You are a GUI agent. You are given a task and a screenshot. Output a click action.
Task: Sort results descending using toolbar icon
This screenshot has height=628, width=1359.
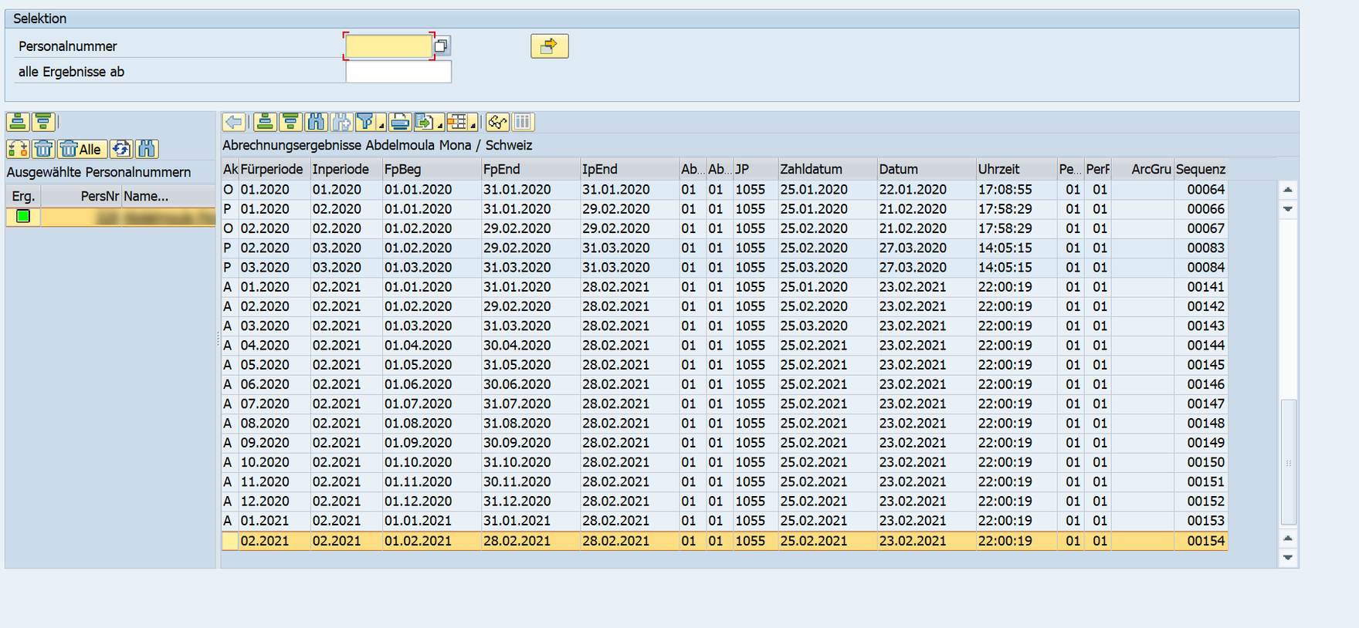(x=290, y=122)
